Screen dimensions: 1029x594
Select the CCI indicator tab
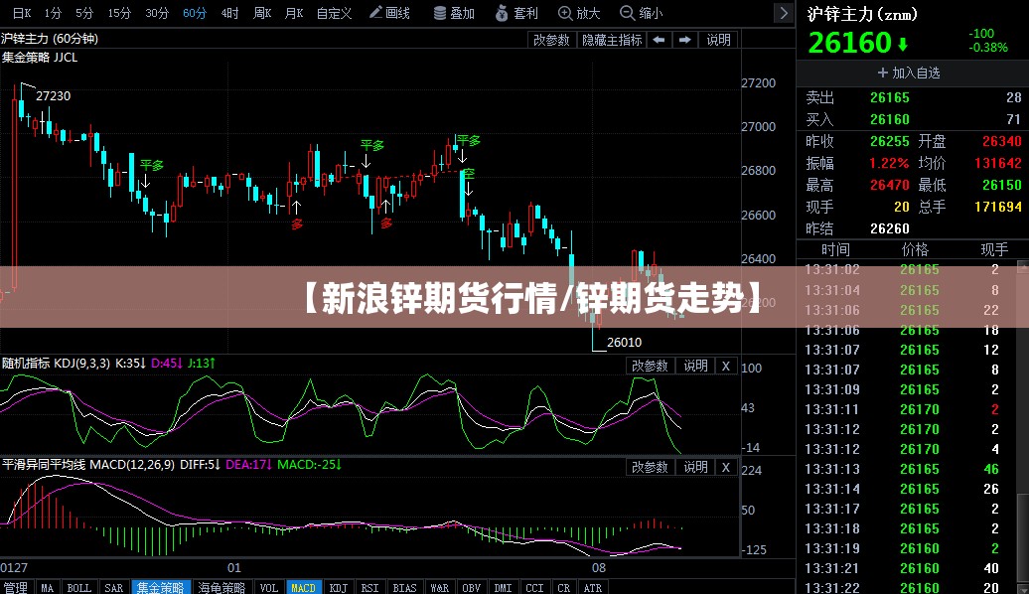pos(534,587)
